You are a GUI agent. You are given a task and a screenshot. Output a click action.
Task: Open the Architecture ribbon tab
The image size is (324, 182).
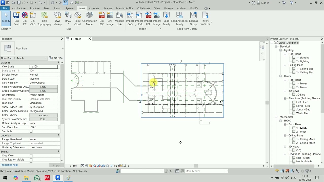pyautogui.click(x=19, y=8)
